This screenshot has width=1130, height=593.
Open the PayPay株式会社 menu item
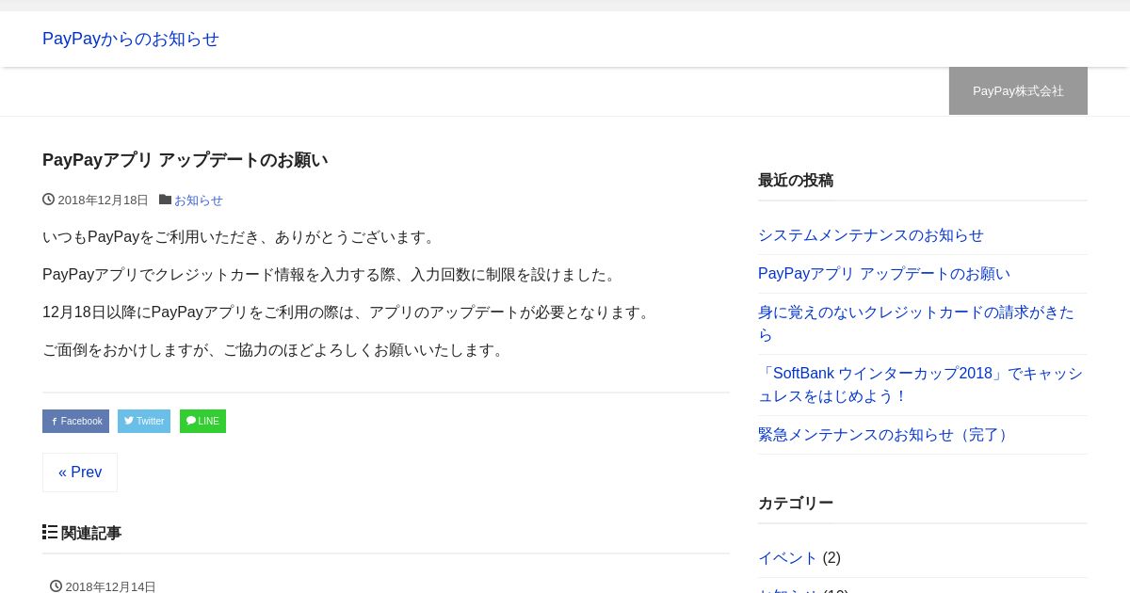click(x=1018, y=91)
